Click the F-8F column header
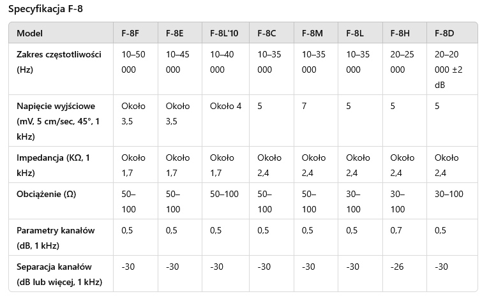489x301 pixels. tap(130, 33)
